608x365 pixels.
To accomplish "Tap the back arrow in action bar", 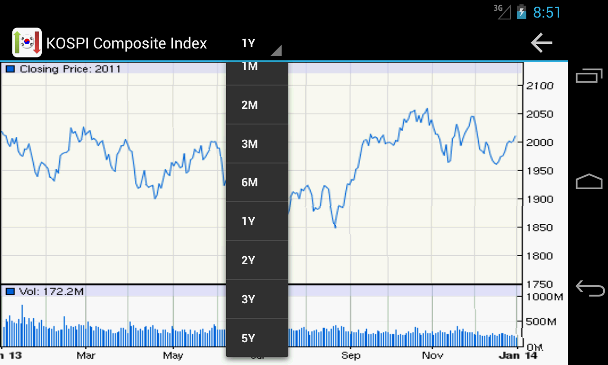I will click(541, 43).
